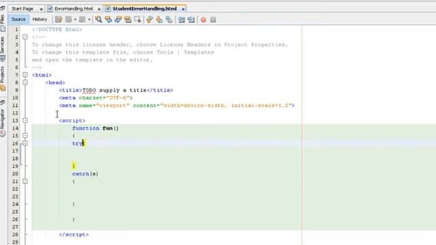The image size is (436, 245).
Task: Click the title TODO supply a title line
Action: tap(116, 91)
